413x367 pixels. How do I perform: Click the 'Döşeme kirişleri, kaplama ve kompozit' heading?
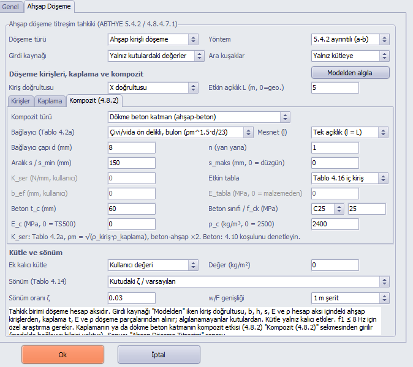click(76, 74)
